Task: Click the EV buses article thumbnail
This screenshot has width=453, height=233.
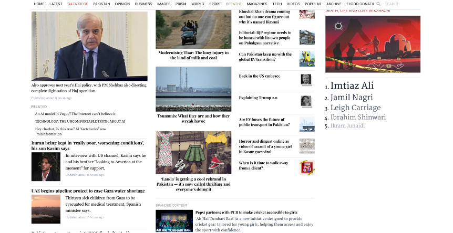Action: tap(307, 124)
